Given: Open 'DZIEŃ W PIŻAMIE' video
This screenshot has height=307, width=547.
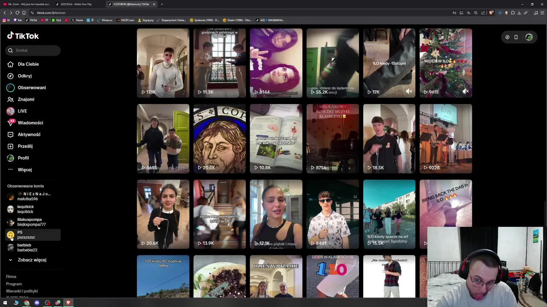Looking at the screenshot, I should 276,276.
